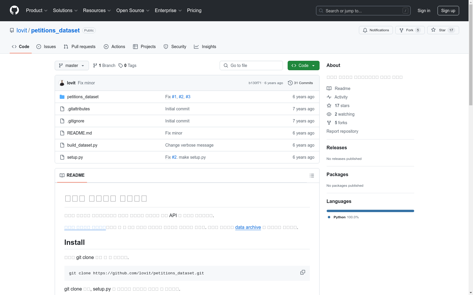Expand the Product menu
This screenshot has width=473, height=295.
(37, 10)
